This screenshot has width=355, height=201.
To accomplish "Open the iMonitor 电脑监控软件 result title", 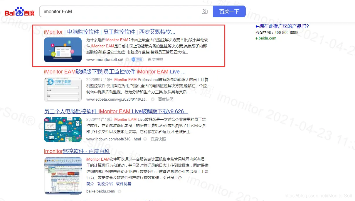I will pyautogui.click(x=110, y=32).
